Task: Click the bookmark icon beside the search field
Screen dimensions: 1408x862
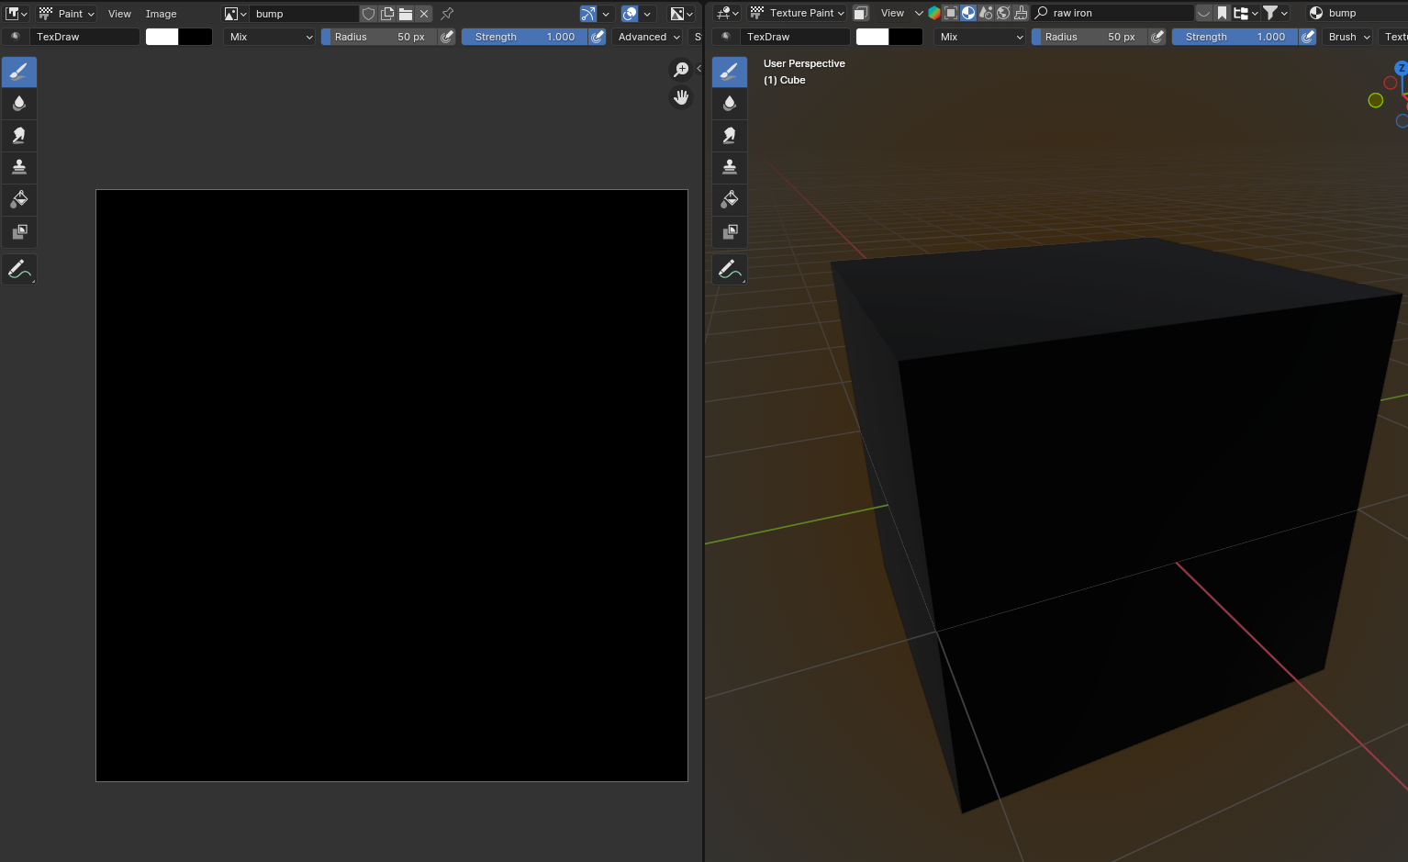Action: tap(1223, 13)
